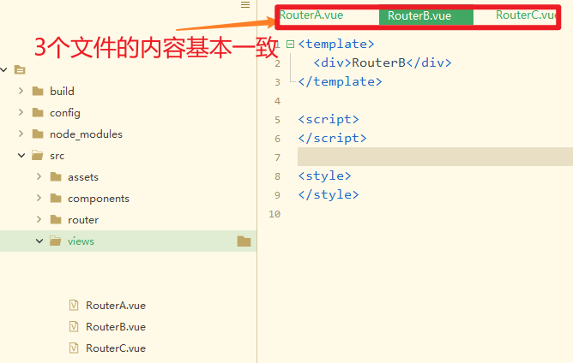This screenshot has width=573, height=363.
Task: Expand the build folder arrow
Action: pyautogui.click(x=21, y=91)
